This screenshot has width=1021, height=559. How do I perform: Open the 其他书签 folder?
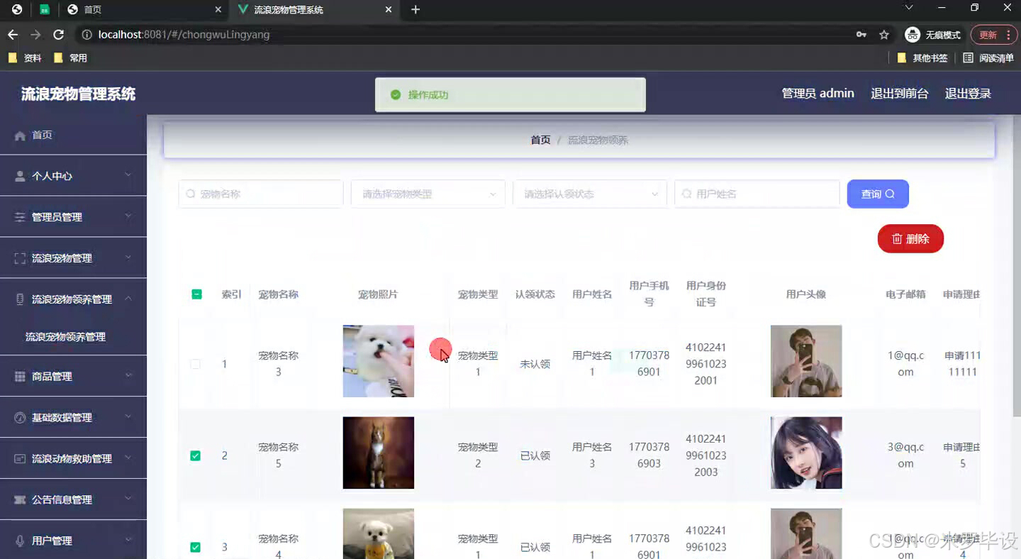[922, 58]
